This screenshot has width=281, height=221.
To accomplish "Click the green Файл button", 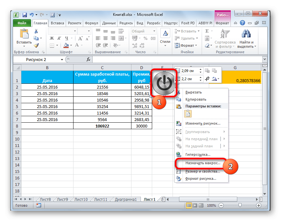I will [x=22, y=23].
